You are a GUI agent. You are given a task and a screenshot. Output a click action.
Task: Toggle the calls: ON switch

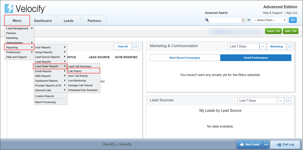(x=290, y=31)
